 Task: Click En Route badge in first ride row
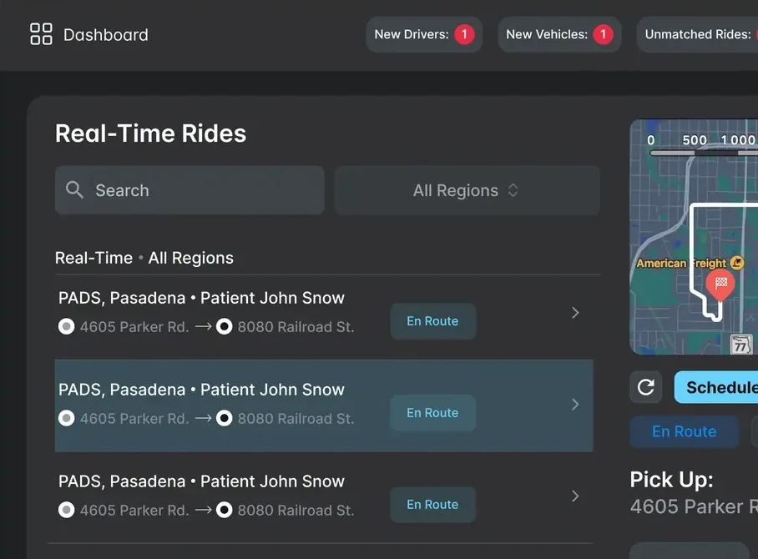click(432, 321)
